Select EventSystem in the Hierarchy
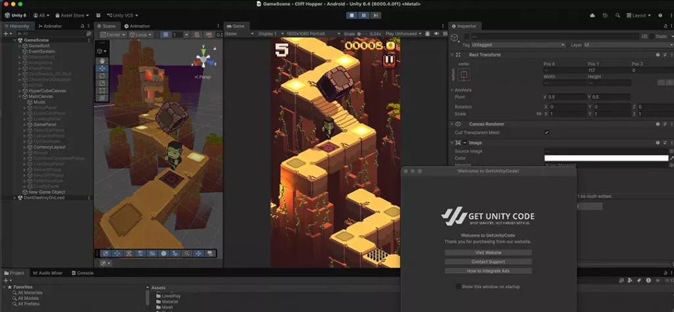The height and width of the screenshot is (312, 674). [41, 51]
